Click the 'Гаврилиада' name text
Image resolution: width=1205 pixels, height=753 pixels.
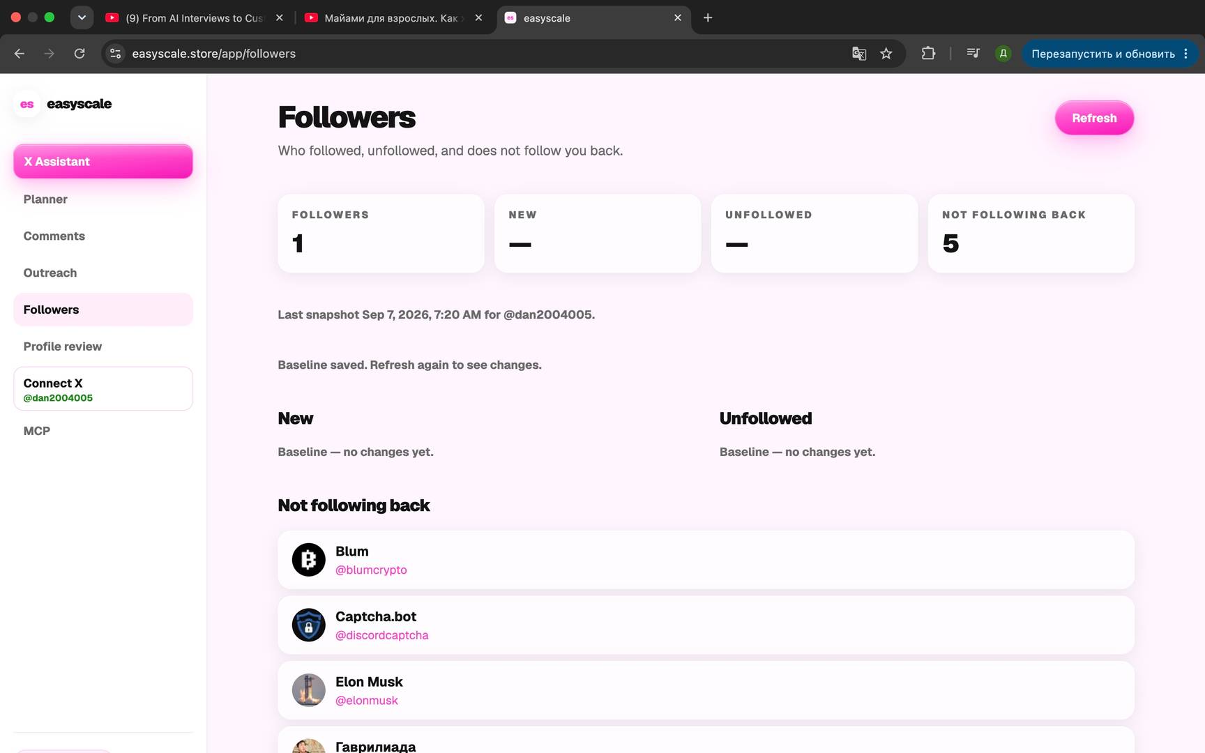coord(376,747)
